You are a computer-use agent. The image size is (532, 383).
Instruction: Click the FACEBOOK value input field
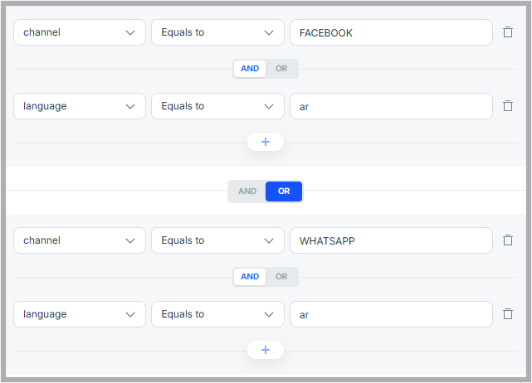tap(391, 32)
